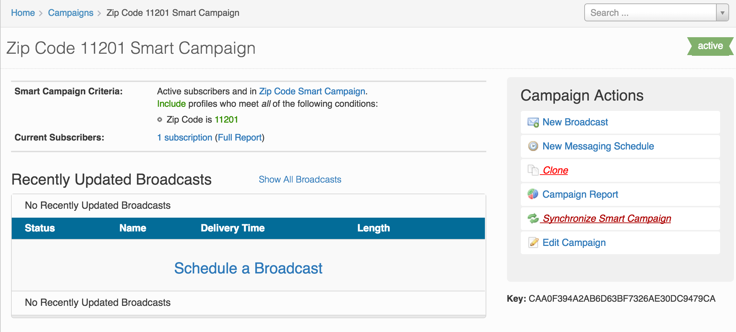The height and width of the screenshot is (332, 736).
Task: Open the subscribers Full Report link
Action: pyautogui.click(x=240, y=137)
